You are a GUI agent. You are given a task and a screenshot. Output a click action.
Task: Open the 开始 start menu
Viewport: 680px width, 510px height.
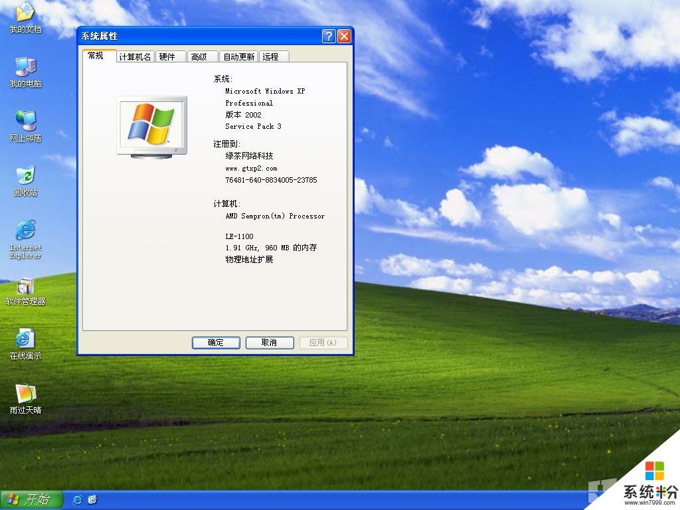click(31, 499)
